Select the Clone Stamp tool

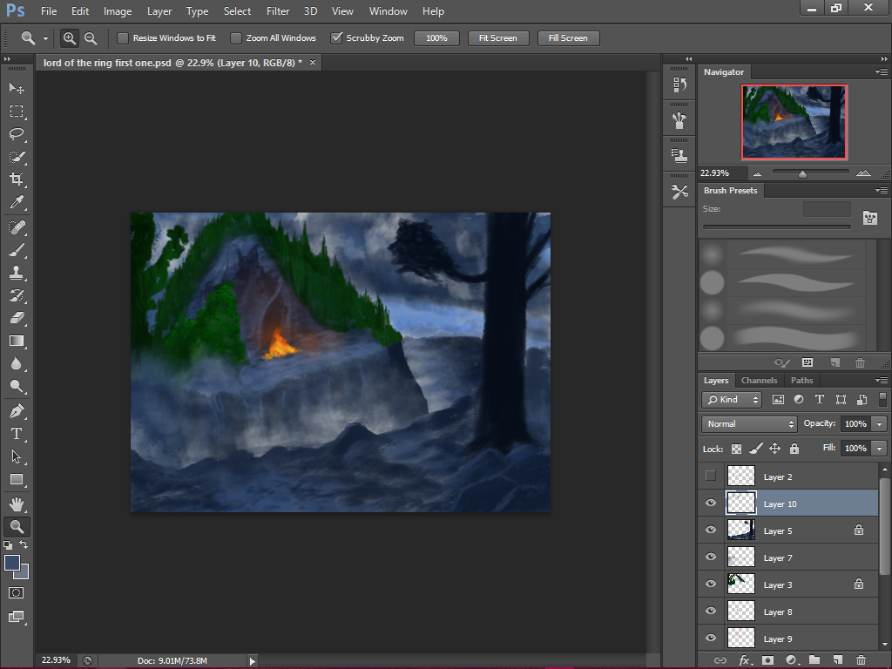click(17, 273)
